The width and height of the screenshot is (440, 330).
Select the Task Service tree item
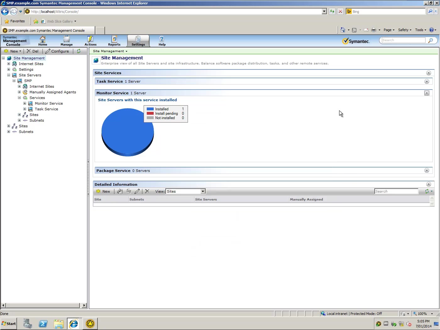tap(46, 109)
